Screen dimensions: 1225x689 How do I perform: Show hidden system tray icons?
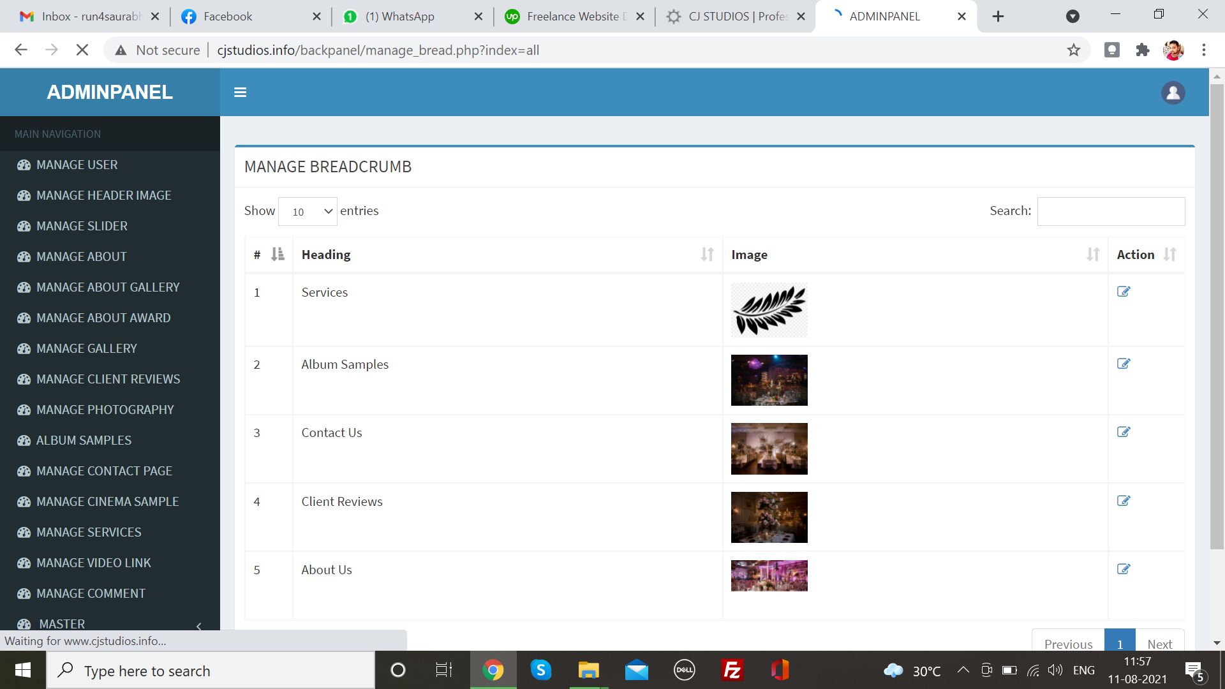point(963,670)
